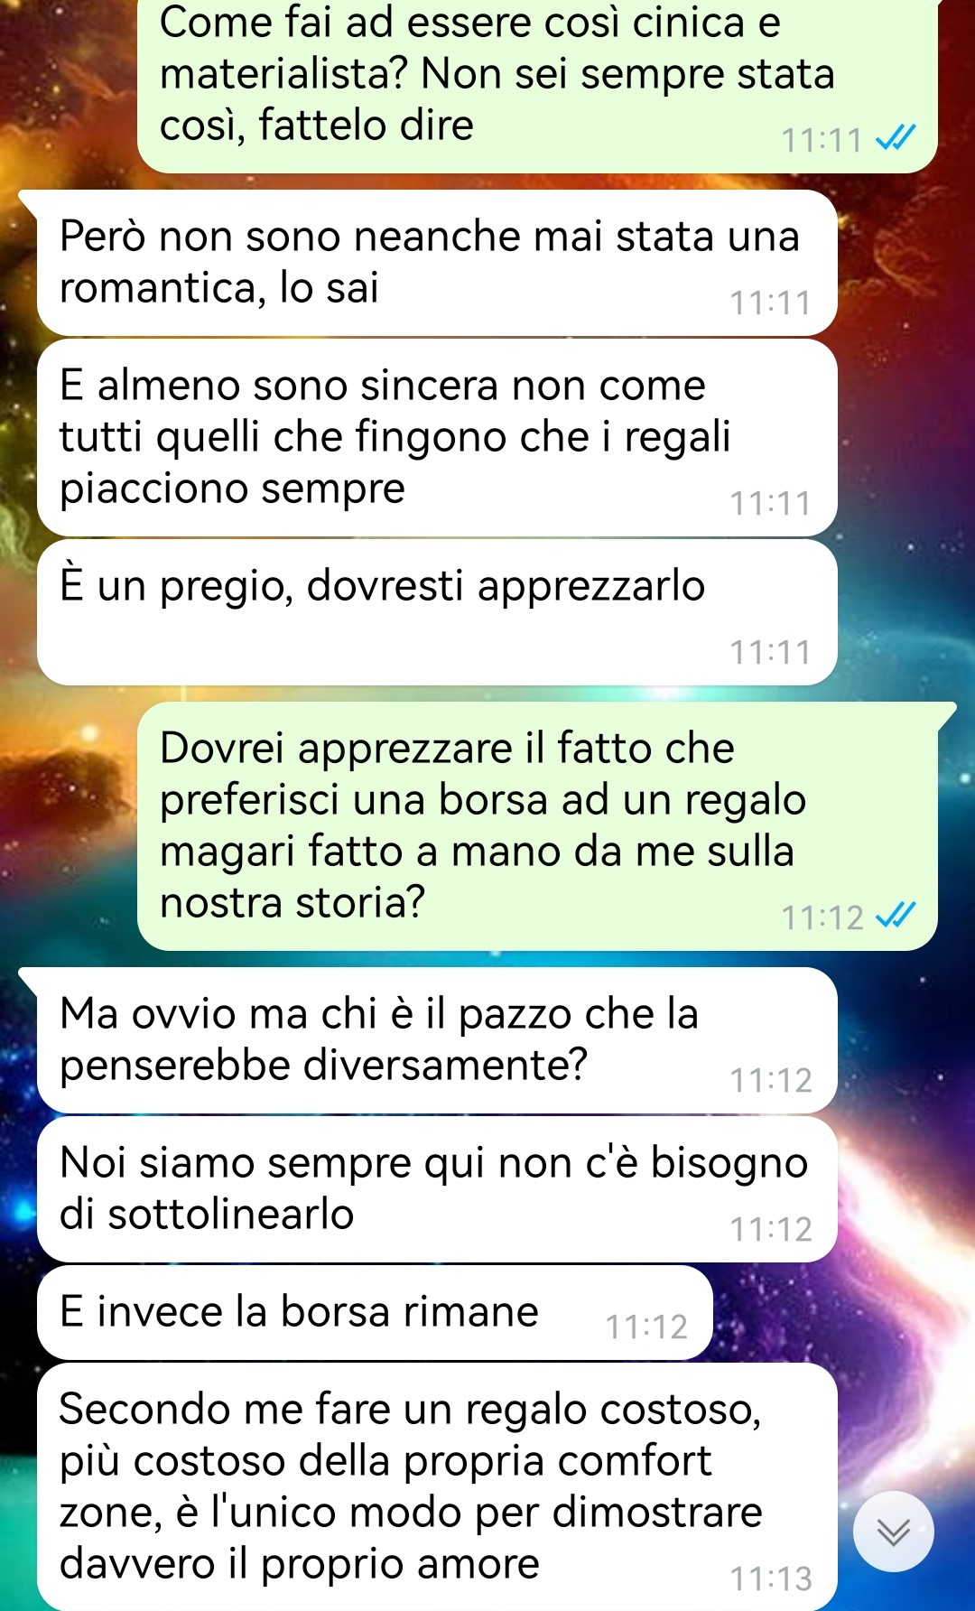
Task: Tap 11:12 timestamp on 'borsa rimane' message
Action: [x=646, y=1327]
